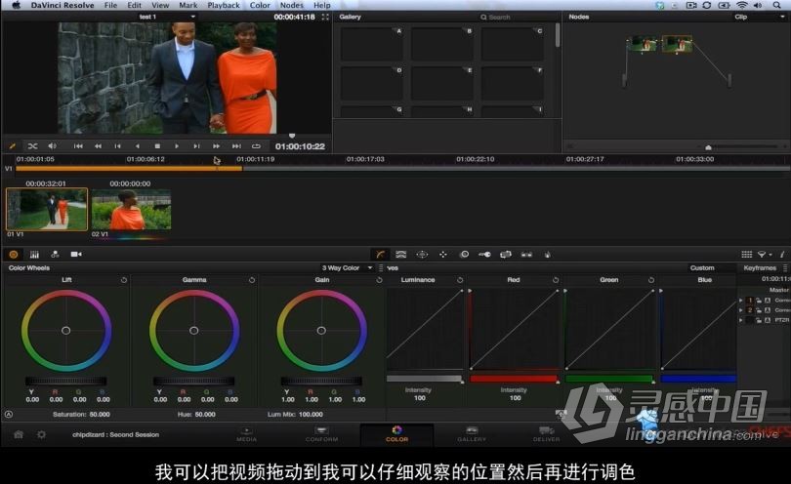The image size is (791, 484).
Task: Play the clip forward
Action: point(177,146)
